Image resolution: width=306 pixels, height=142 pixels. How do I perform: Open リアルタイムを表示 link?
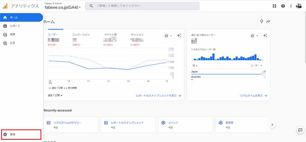point(253,96)
